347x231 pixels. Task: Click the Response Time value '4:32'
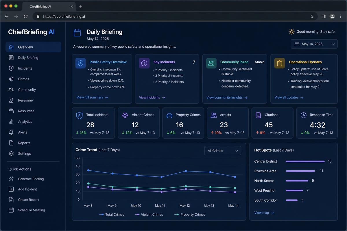(318, 125)
